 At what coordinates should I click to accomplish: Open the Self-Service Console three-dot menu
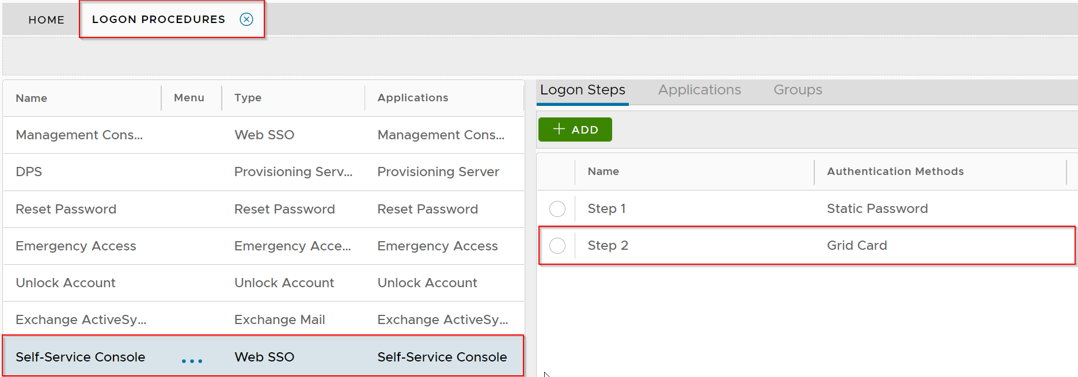[x=192, y=361]
